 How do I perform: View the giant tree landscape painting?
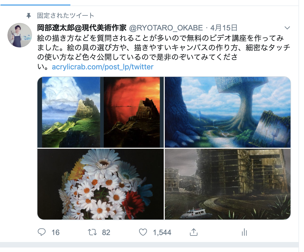pyautogui.click(x=228, y=112)
